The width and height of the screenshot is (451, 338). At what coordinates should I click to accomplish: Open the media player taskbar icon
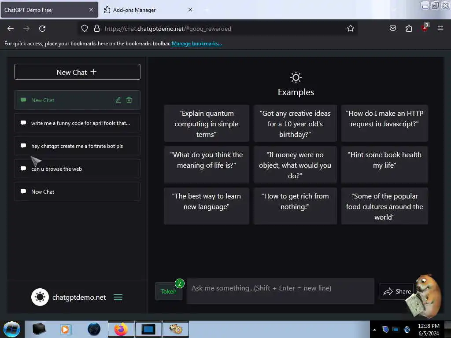65,329
